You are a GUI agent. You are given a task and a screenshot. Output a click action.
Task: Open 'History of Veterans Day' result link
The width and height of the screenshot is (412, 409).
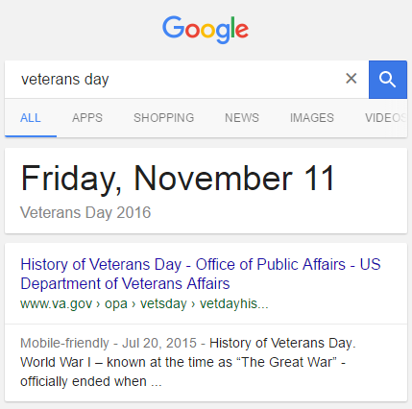point(201,274)
